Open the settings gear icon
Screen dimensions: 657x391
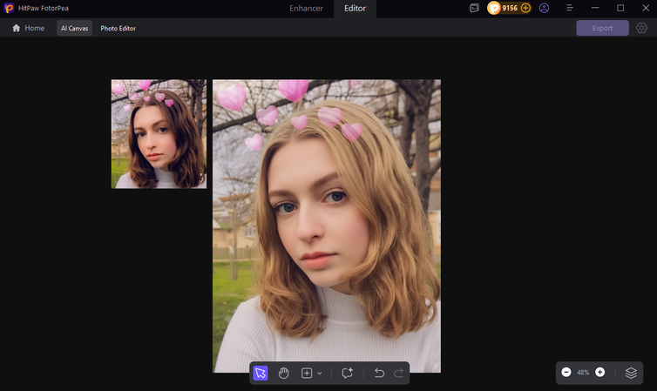click(x=641, y=28)
